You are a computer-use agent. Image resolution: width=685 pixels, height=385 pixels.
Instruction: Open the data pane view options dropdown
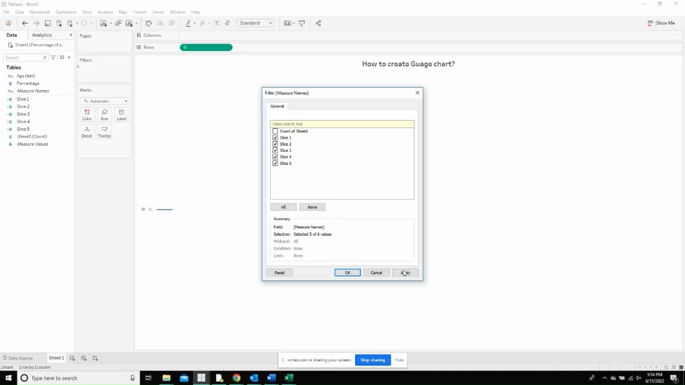68,57
